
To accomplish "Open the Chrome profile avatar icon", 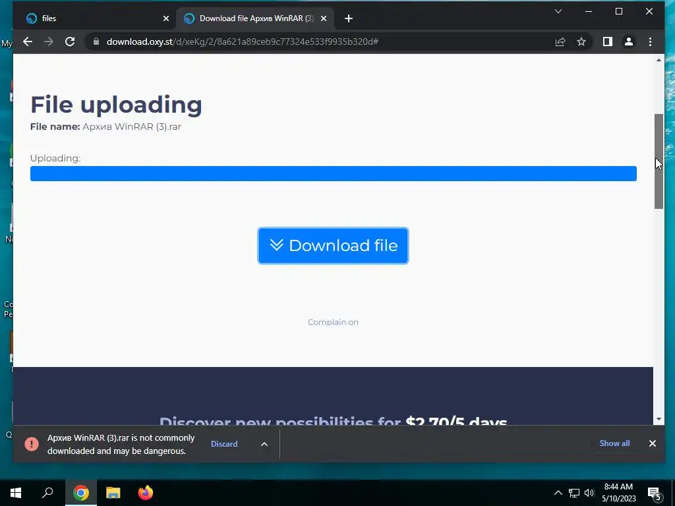I will coord(628,42).
